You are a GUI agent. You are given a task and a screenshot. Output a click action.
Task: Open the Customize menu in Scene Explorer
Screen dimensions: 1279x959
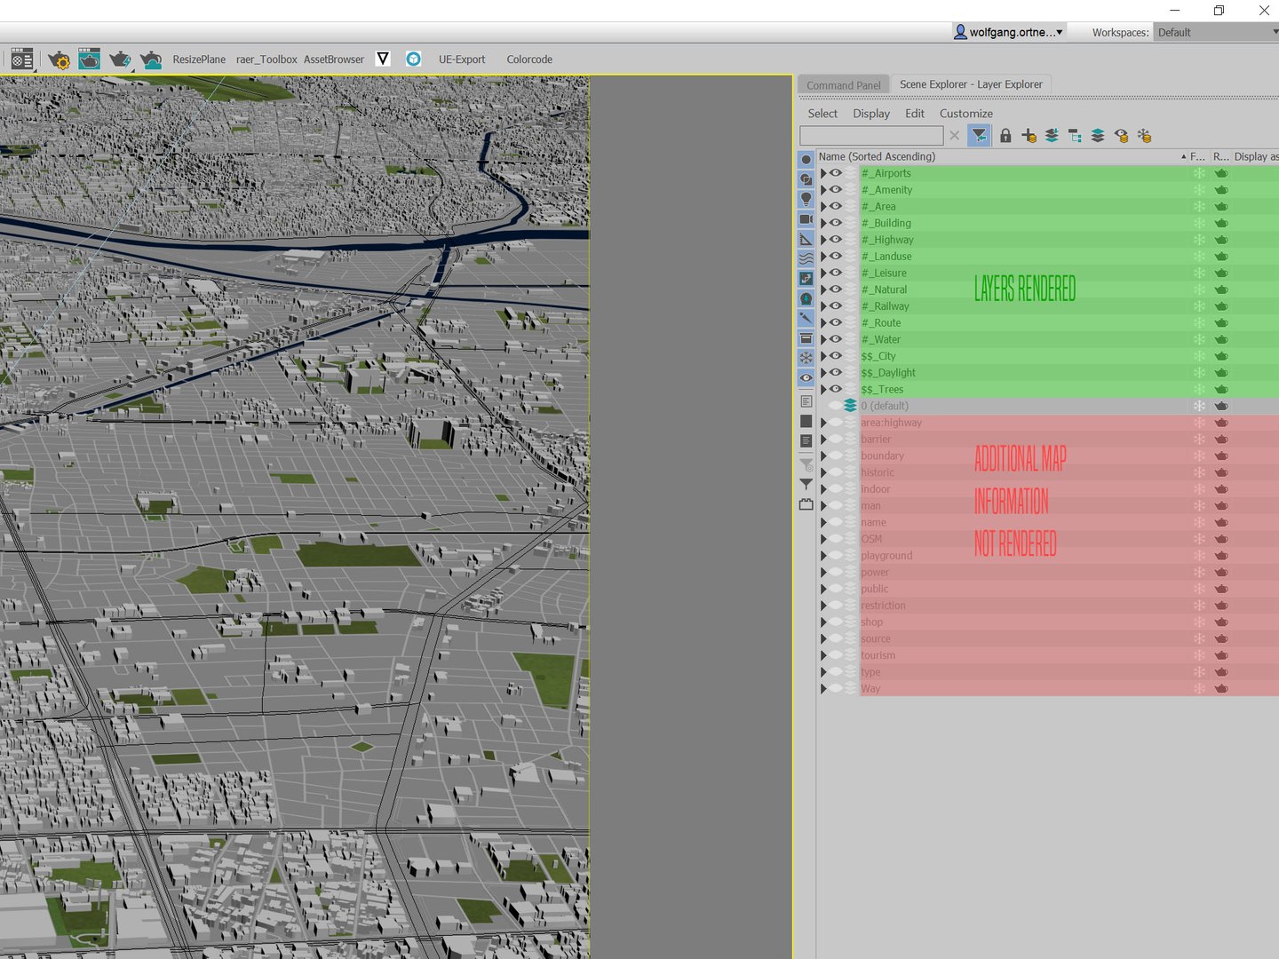tap(966, 114)
